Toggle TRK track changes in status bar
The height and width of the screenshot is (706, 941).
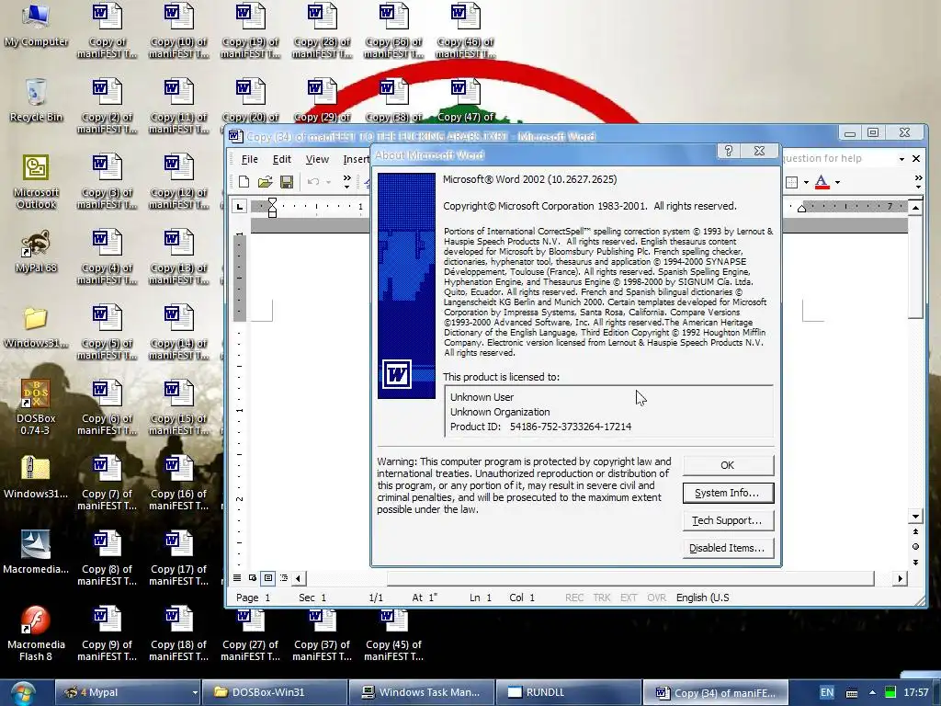(x=601, y=598)
